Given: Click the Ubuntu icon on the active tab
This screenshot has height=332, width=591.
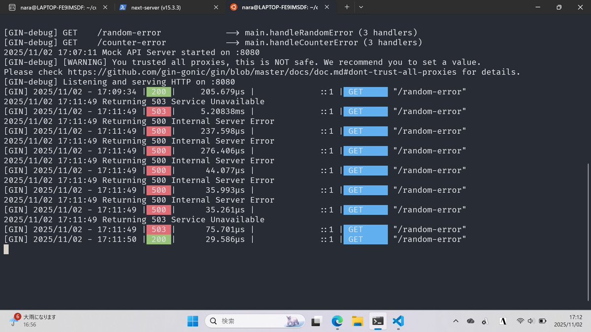Looking at the screenshot, I should pos(233,7).
